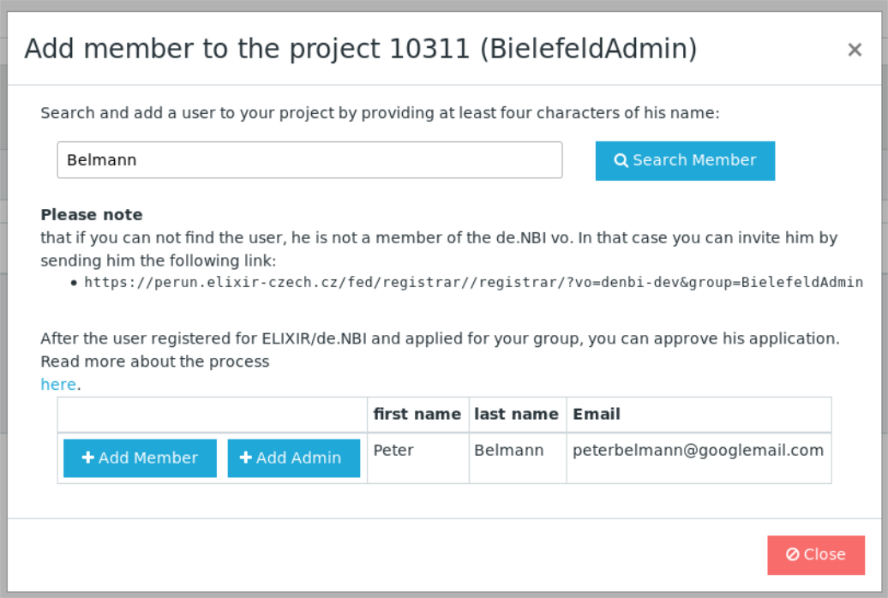This screenshot has height=598, width=888.
Task: Click the magnifier icon on Search Member
Action: 622,160
